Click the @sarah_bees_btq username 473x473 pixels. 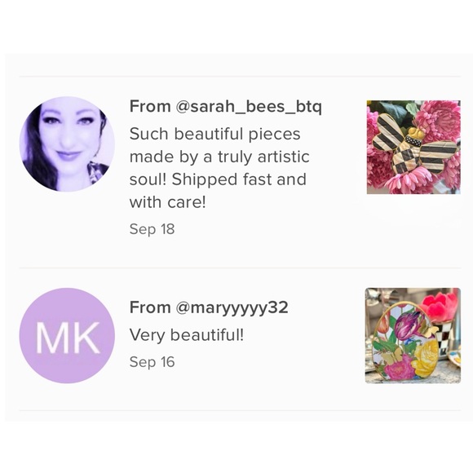coord(248,107)
